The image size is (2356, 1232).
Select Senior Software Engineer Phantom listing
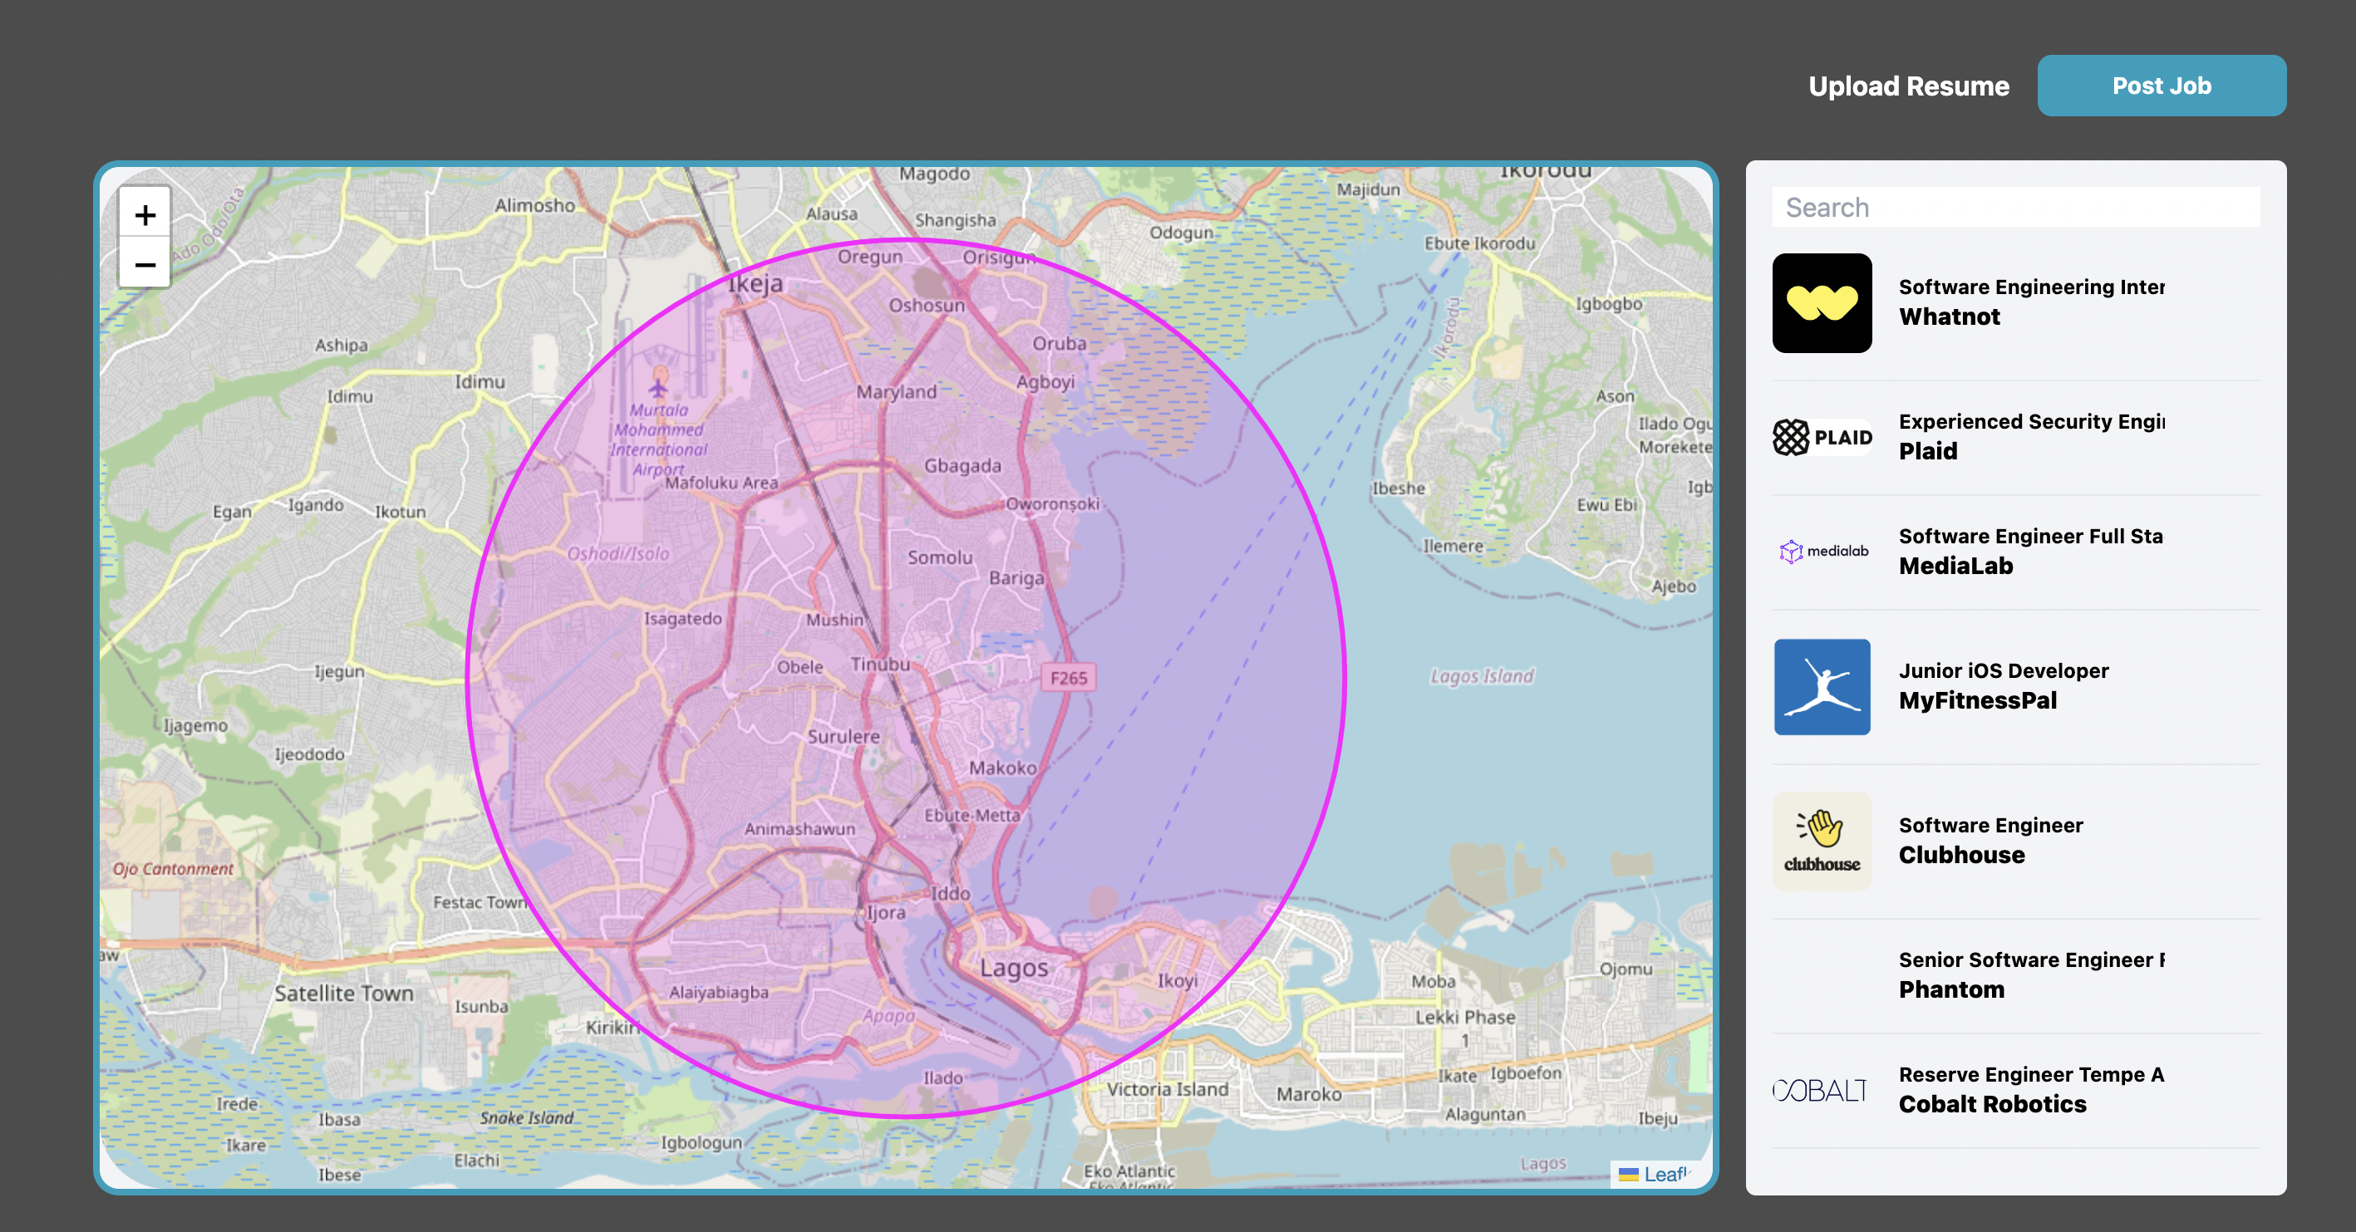tap(2030, 960)
